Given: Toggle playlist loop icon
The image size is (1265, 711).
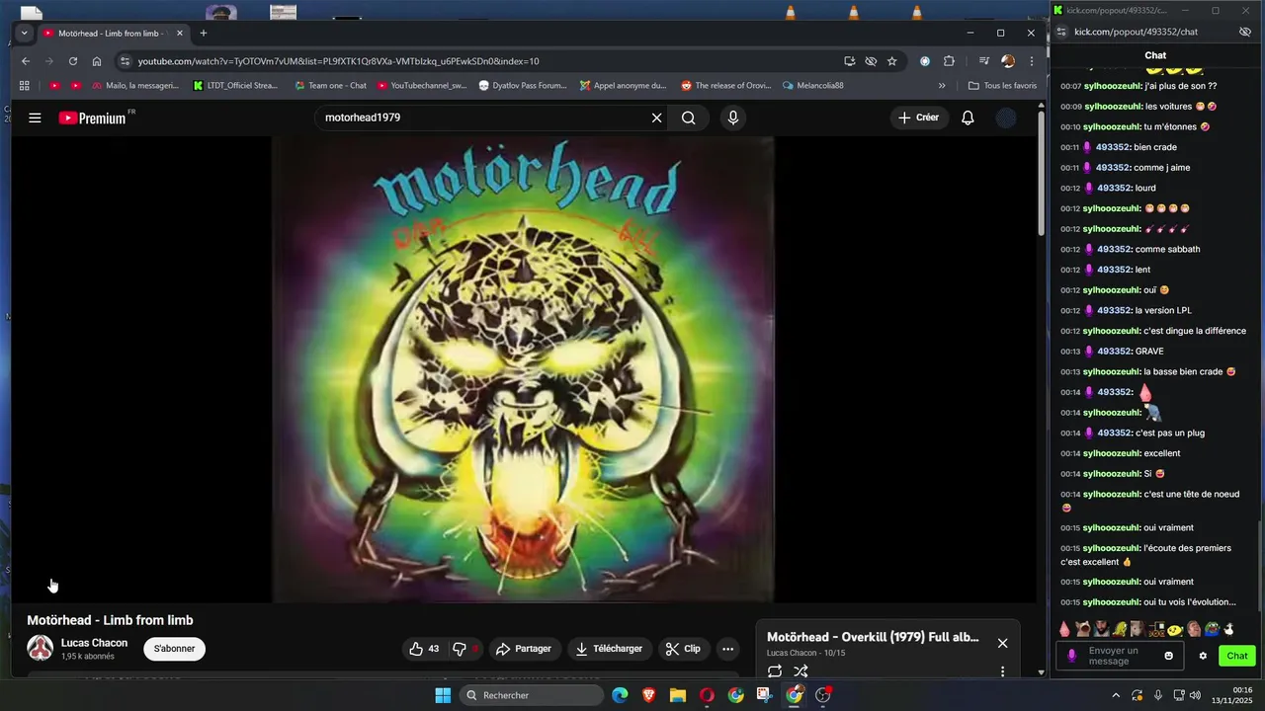Looking at the screenshot, I should pos(775,671).
